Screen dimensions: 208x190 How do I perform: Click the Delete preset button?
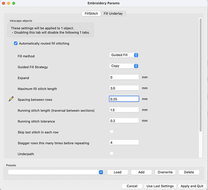[189, 172]
